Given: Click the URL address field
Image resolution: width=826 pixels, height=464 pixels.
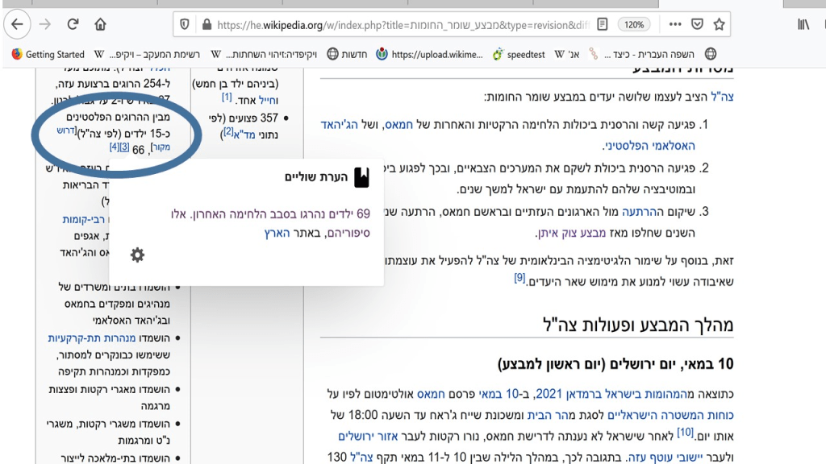Looking at the screenshot, I should [387, 25].
